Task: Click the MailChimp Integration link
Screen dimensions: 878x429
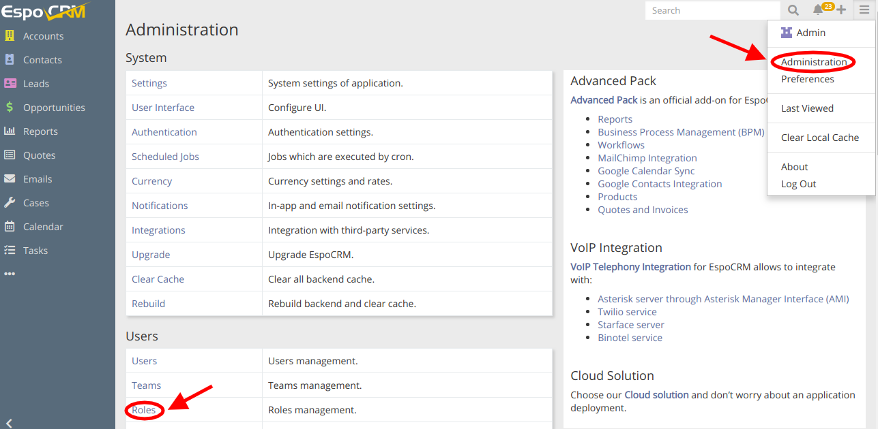Action: [647, 158]
